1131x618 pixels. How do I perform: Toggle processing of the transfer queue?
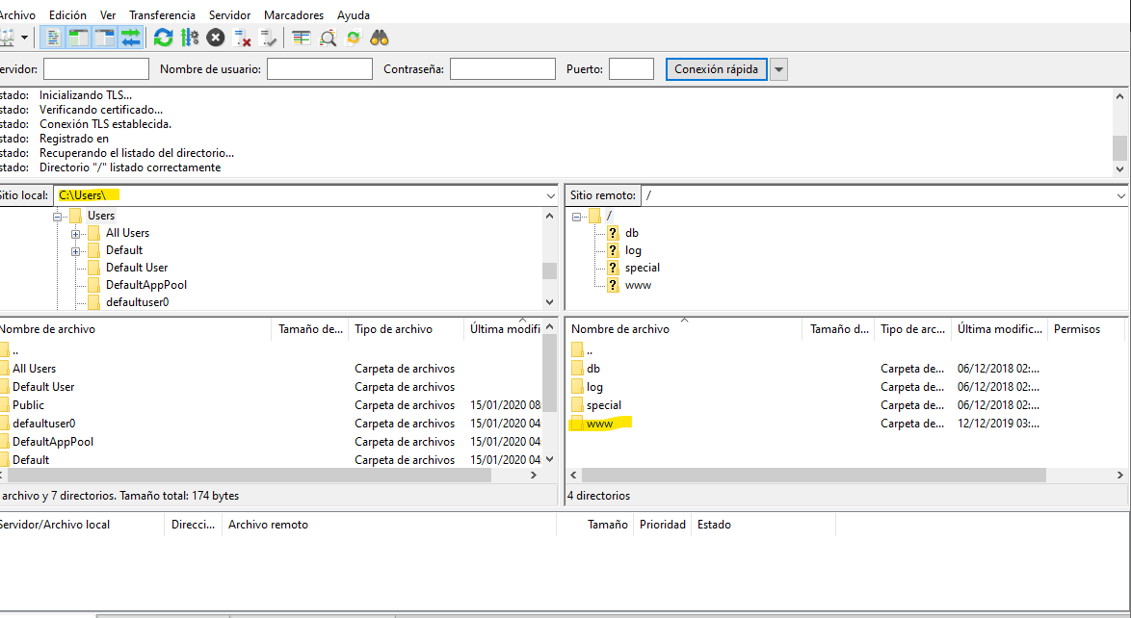click(x=190, y=38)
